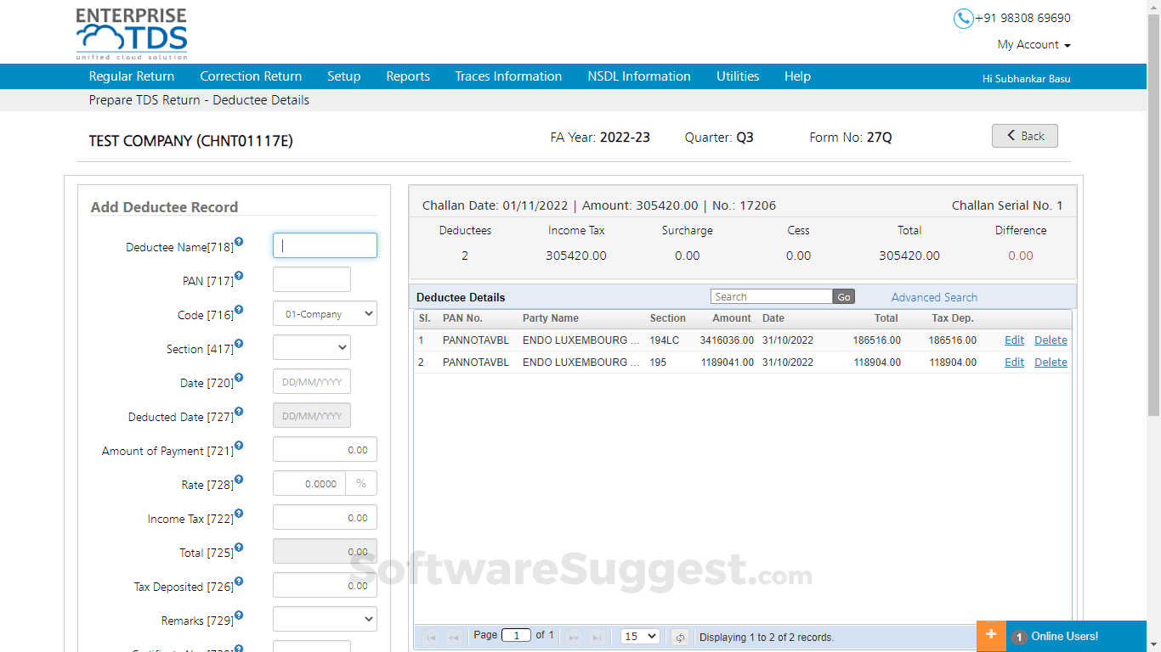Expand the Remarks [729] dropdown

(325, 619)
